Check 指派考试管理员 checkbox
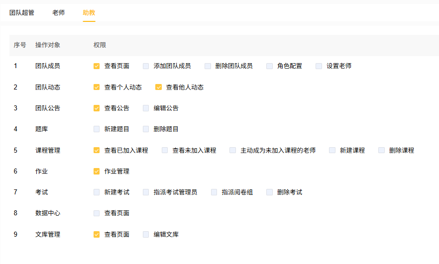The width and height of the screenshot is (439, 264). [146, 192]
